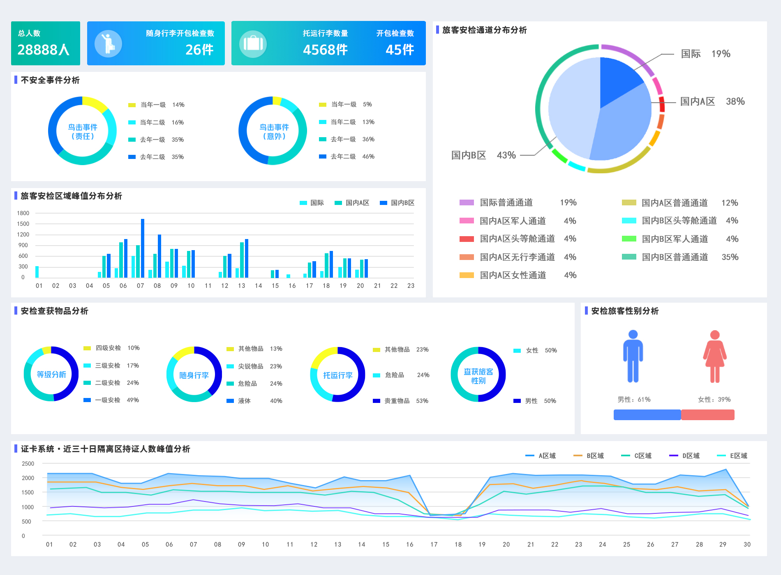Toggle the 国际 series in peak chart legend
This screenshot has height=575, width=781.
tap(312, 203)
